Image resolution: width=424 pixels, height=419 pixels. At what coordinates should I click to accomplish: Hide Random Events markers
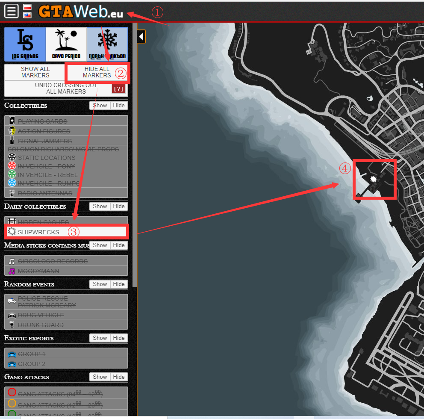pos(119,284)
